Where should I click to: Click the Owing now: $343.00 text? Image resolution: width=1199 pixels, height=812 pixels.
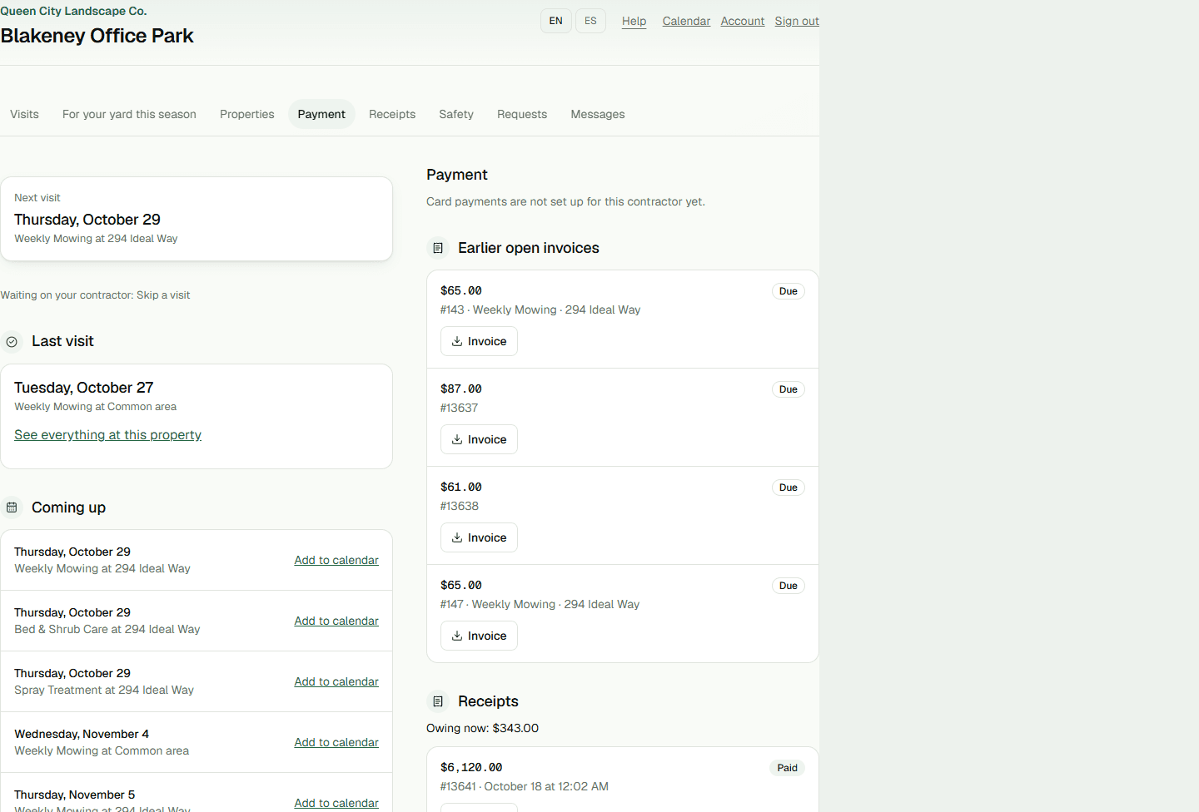point(482,728)
